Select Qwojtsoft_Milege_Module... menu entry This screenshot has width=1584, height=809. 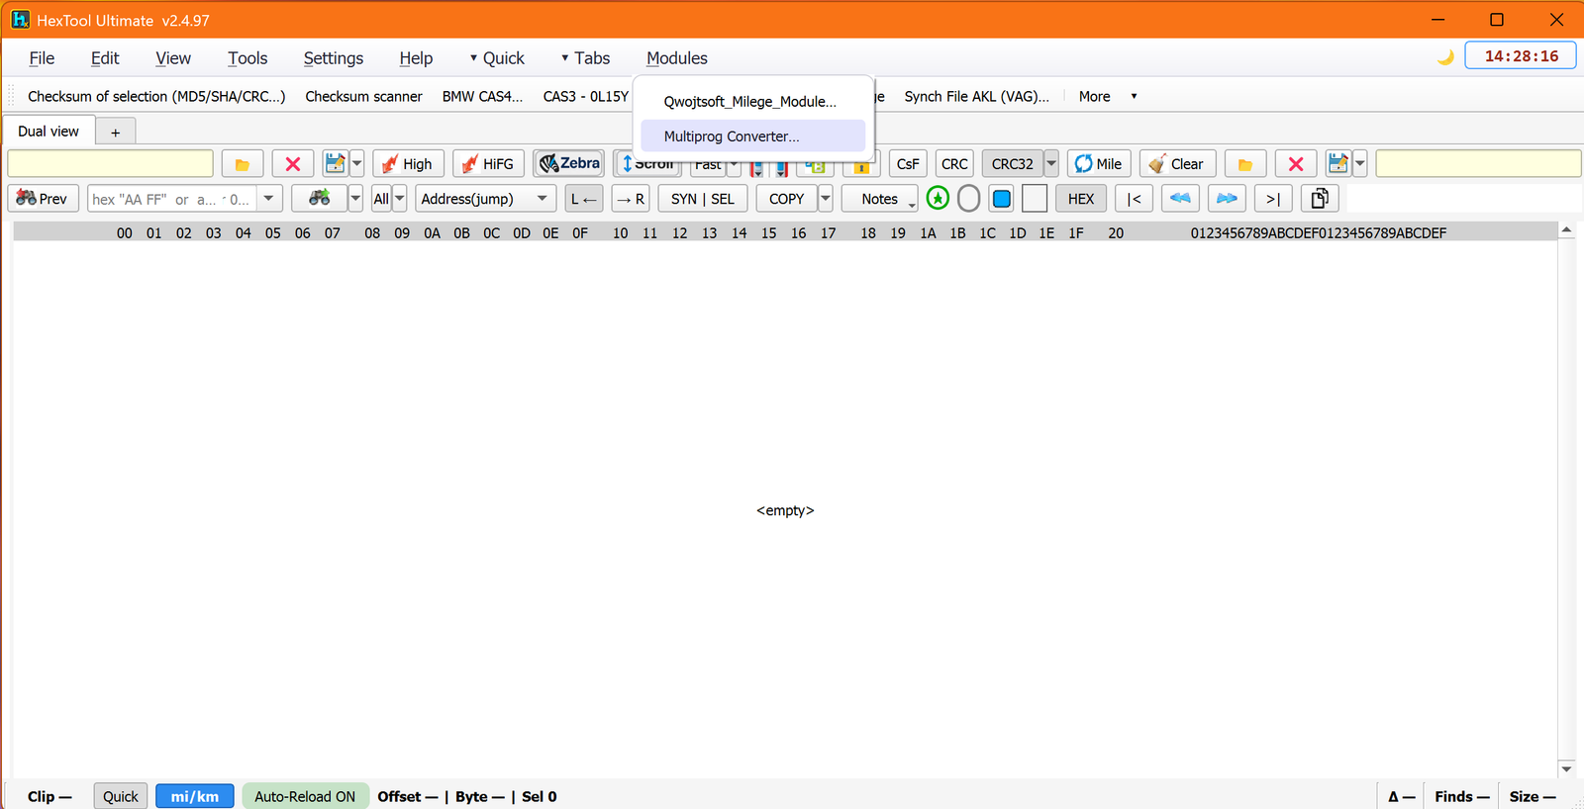coord(753,102)
